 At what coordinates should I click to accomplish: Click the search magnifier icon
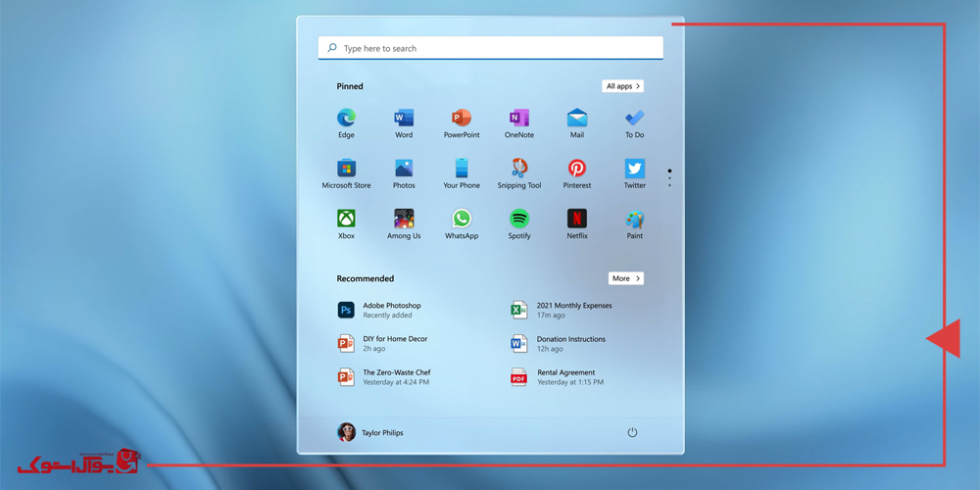click(x=332, y=47)
